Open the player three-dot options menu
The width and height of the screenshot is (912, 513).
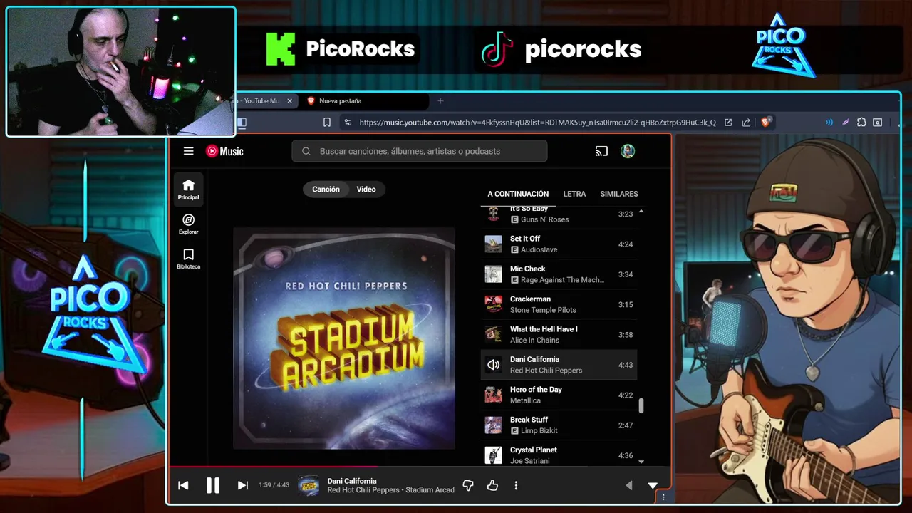pyautogui.click(x=516, y=485)
